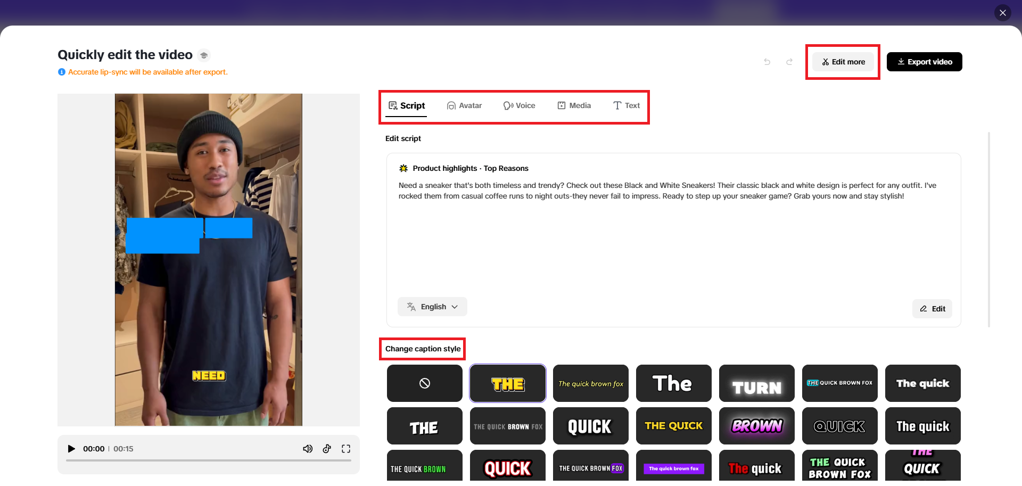The image size is (1022, 486).
Task: Enter fullscreen preview mode
Action: point(346,449)
